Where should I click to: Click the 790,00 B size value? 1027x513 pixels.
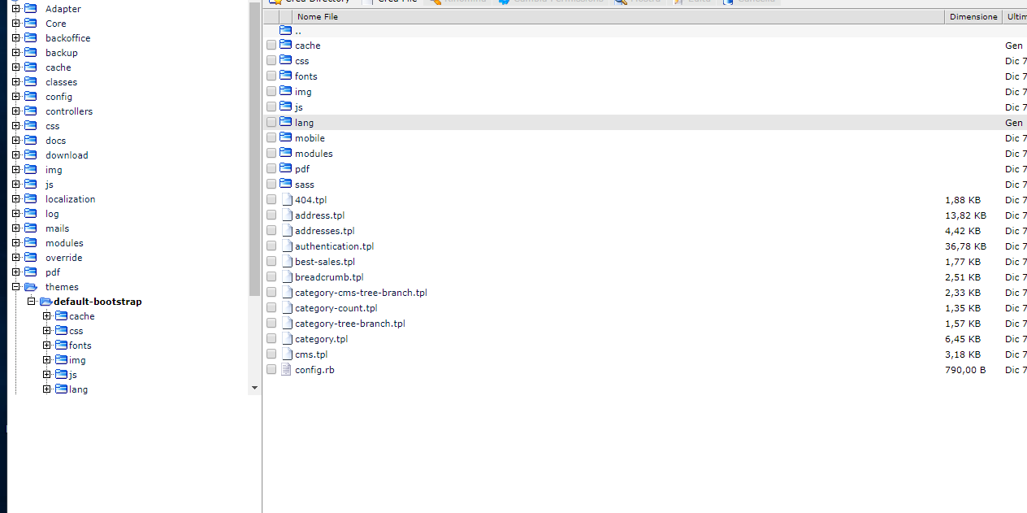[964, 370]
